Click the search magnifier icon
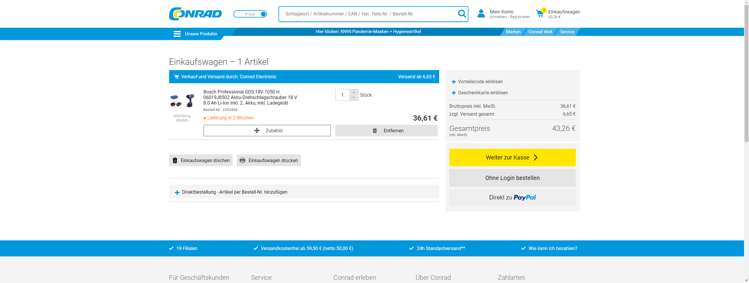Screen dimensions: 749x283 (x=462, y=14)
